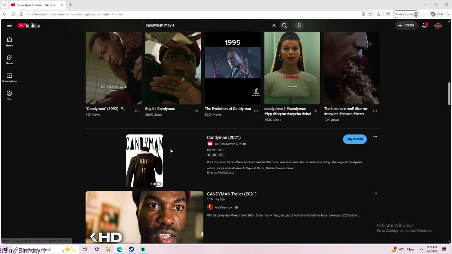Viewport: 452px width, 254px height.
Task: Open Settings gear on the taskbar
Action: (97, 249)
